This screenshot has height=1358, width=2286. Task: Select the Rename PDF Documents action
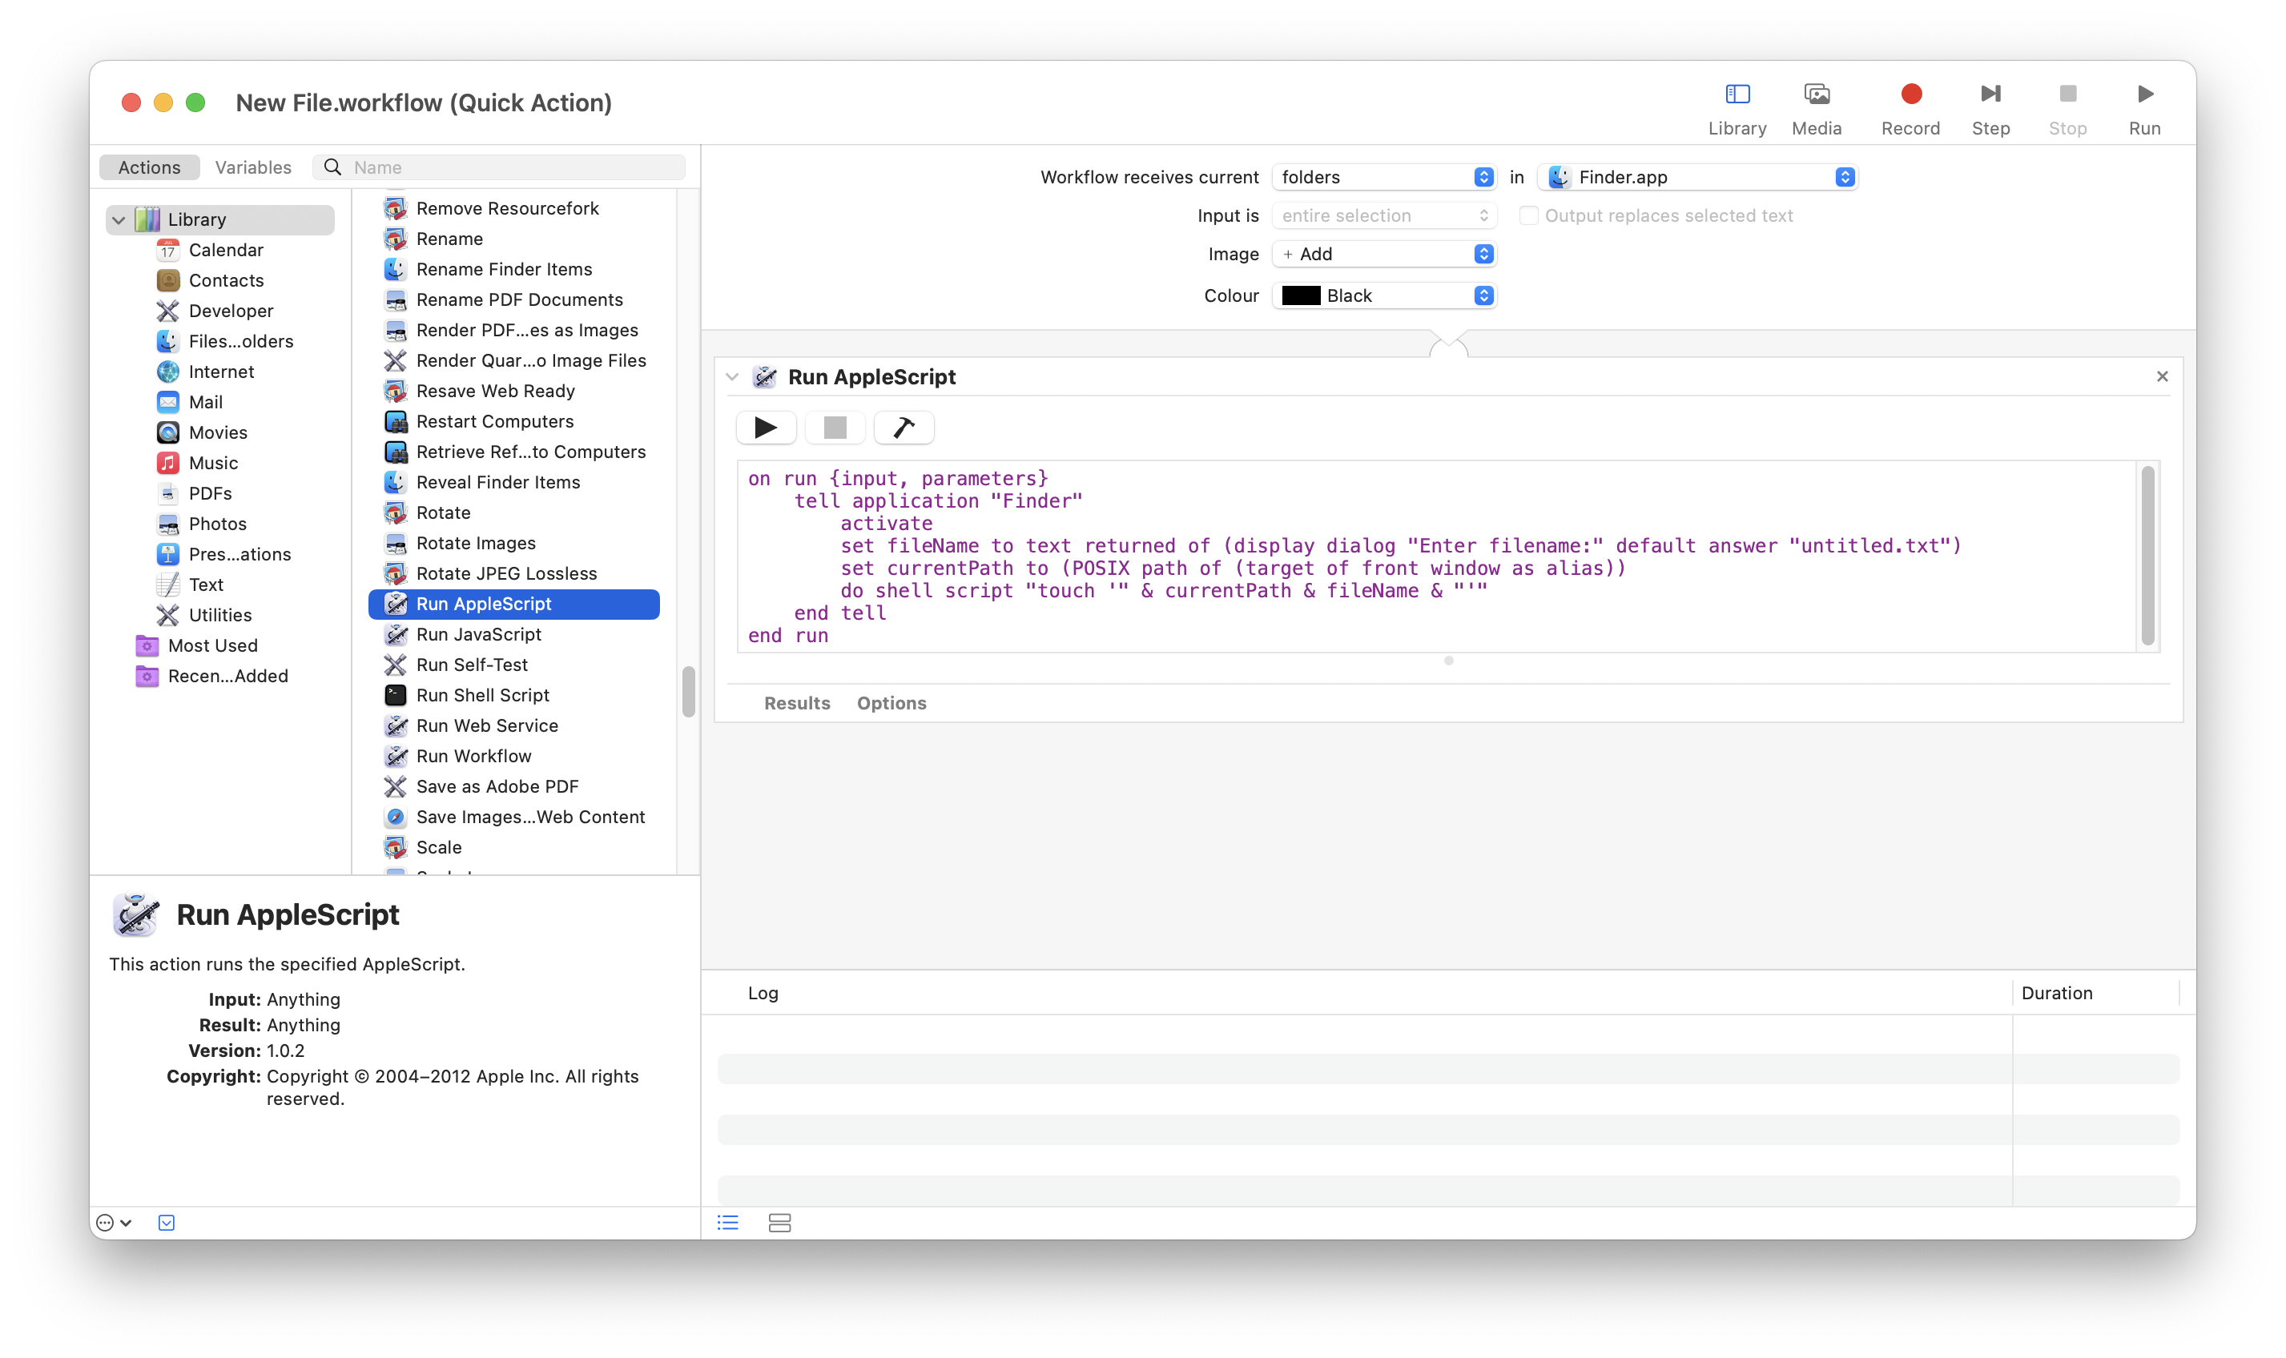[513, 299]
